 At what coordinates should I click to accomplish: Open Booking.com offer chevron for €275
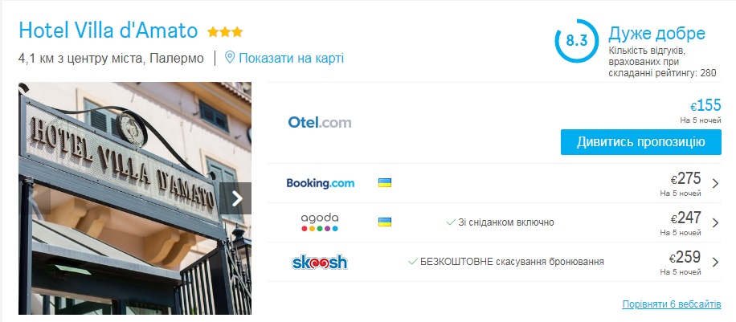715,184
